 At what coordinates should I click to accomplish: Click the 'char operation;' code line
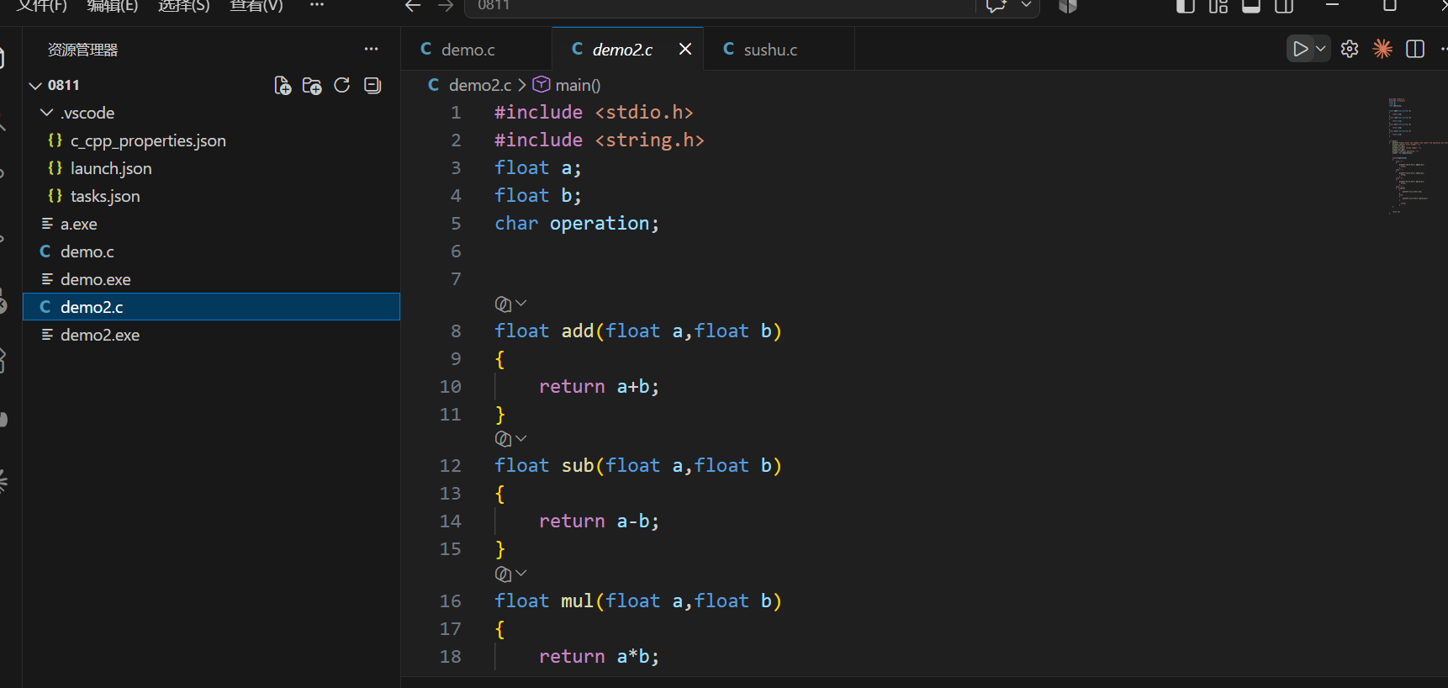point(577,224)
